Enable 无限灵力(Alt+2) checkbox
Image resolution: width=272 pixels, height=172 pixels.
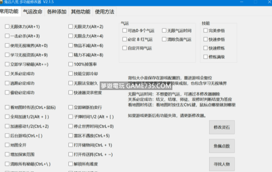point(71,26)
